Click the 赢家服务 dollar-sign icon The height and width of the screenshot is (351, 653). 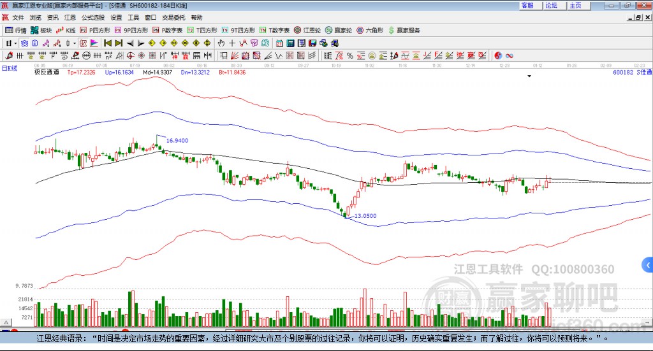tap(391, 31)
